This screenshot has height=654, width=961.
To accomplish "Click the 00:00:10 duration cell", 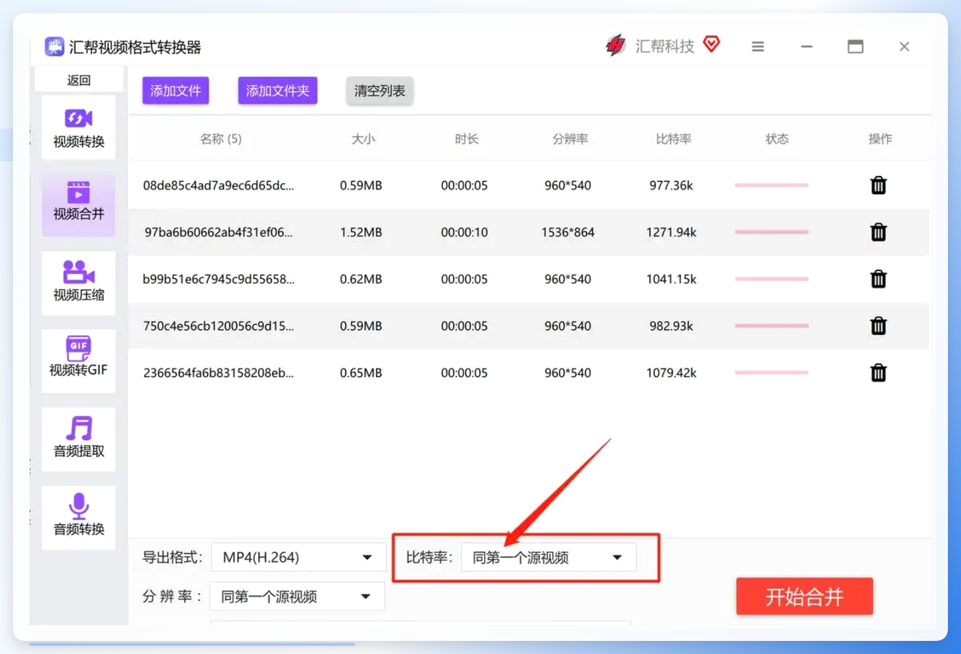I will tap(465, 233).
